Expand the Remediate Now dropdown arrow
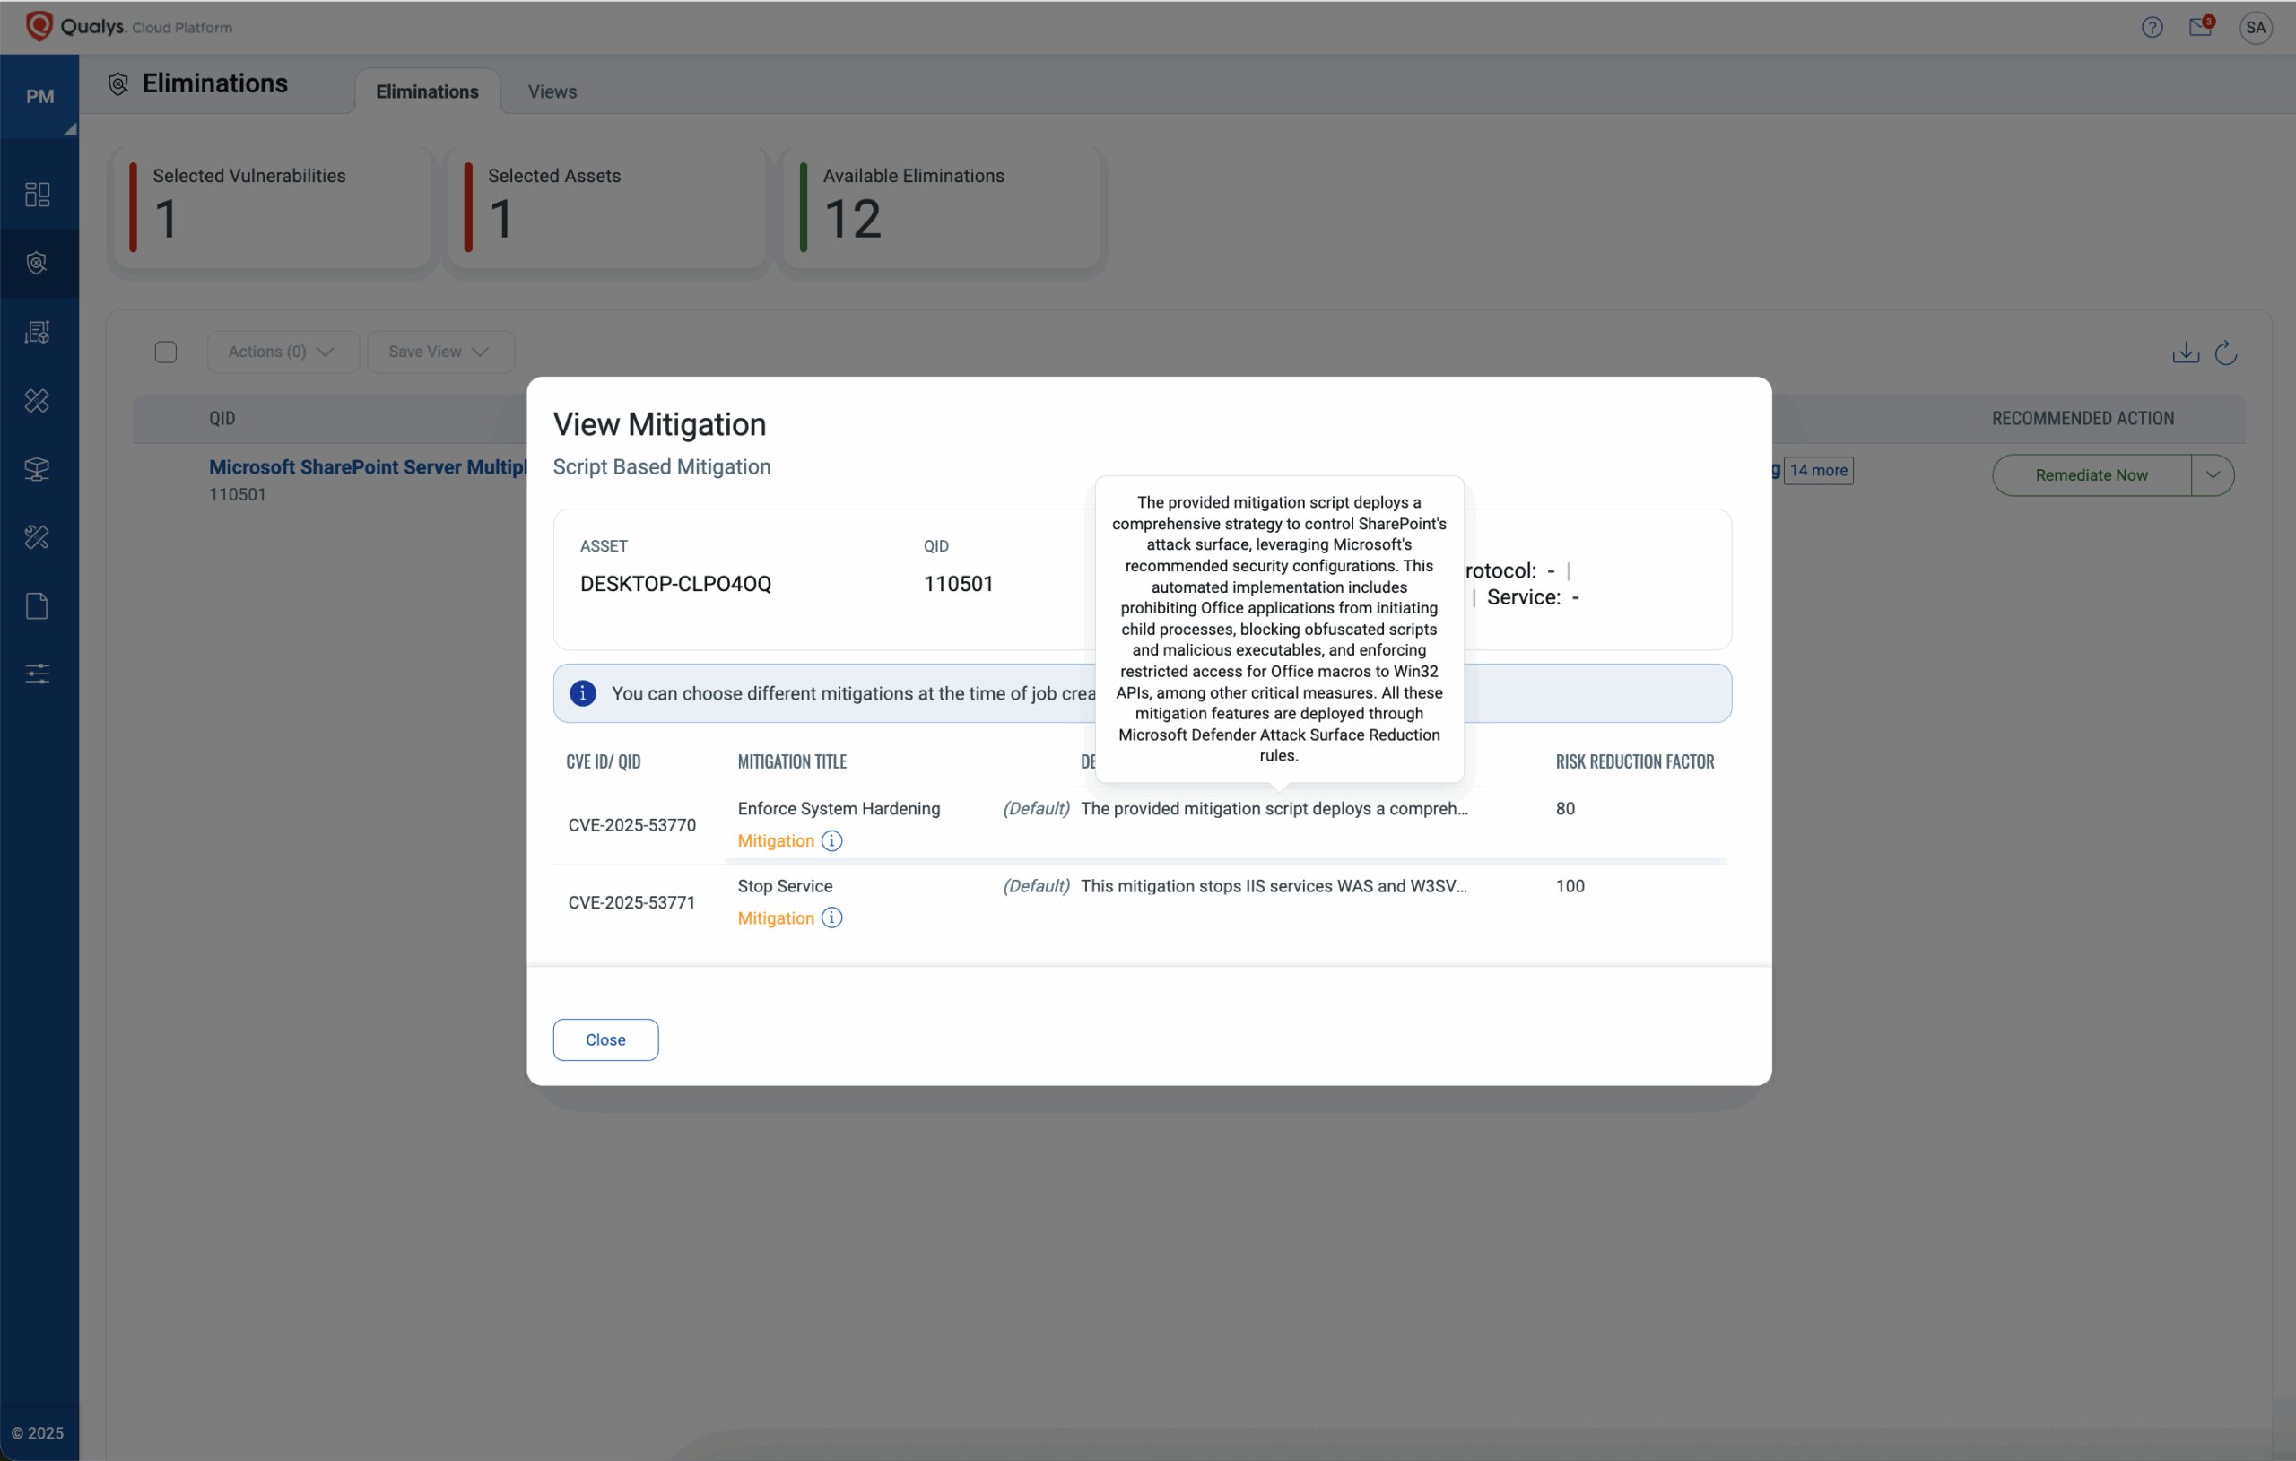 click(2212, 475)
